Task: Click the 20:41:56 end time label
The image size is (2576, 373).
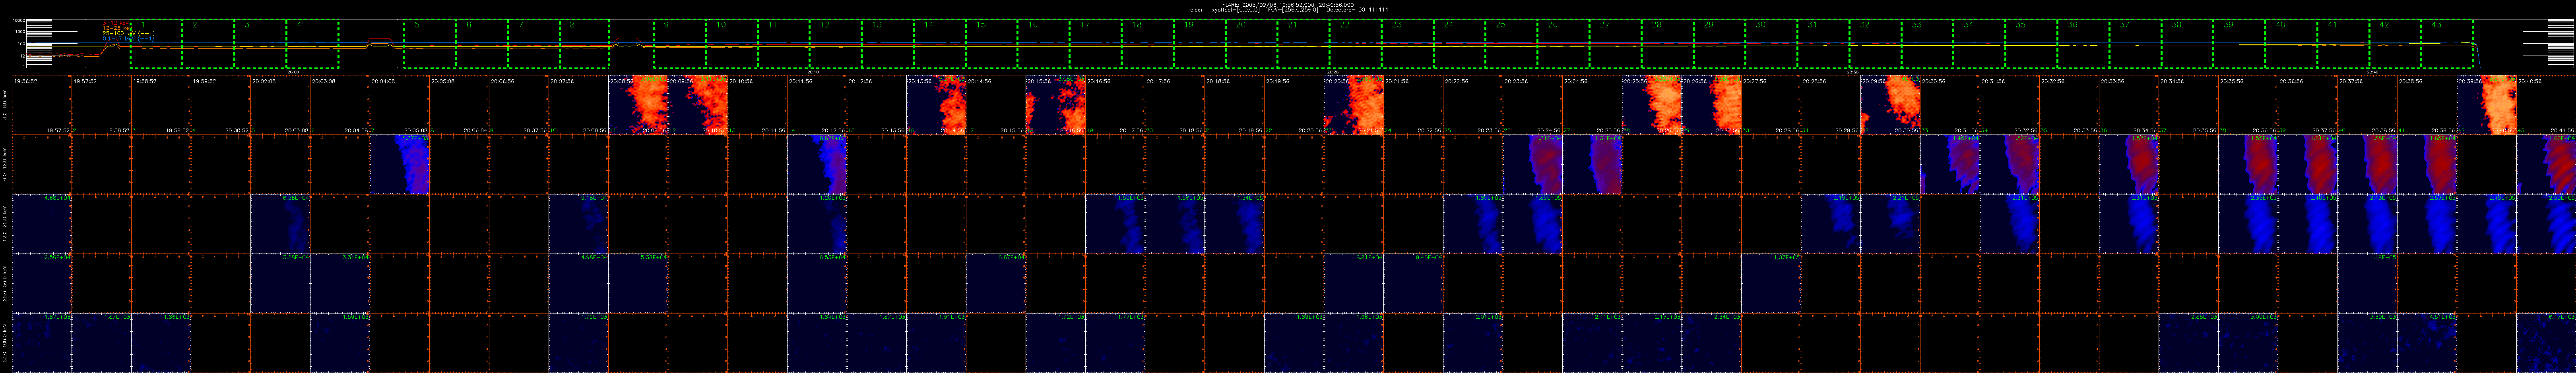Action: tap(2562, 131)
